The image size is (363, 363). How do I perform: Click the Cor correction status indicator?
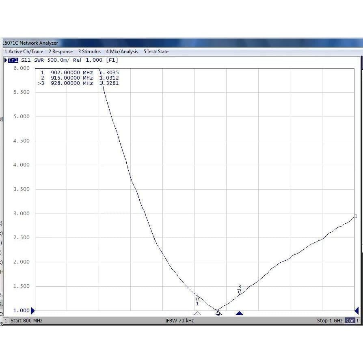pos(350,320)
